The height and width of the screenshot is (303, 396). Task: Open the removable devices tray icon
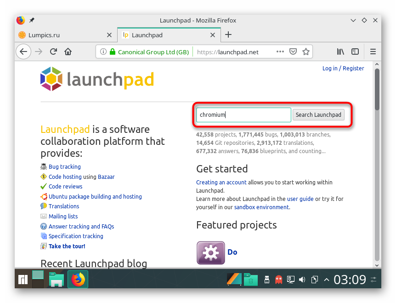pyautogui.click(x=267, y=280)
